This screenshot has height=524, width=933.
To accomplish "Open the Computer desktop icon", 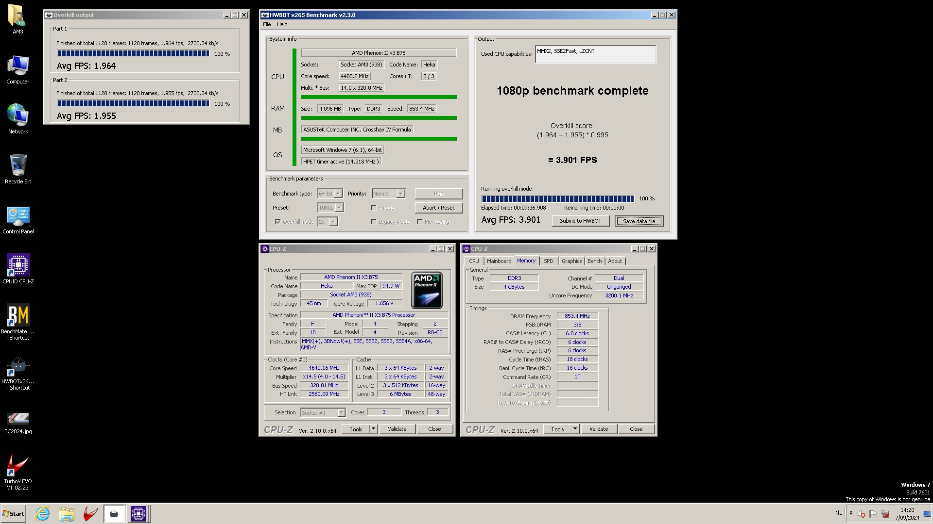I will (x=17, y=69).
